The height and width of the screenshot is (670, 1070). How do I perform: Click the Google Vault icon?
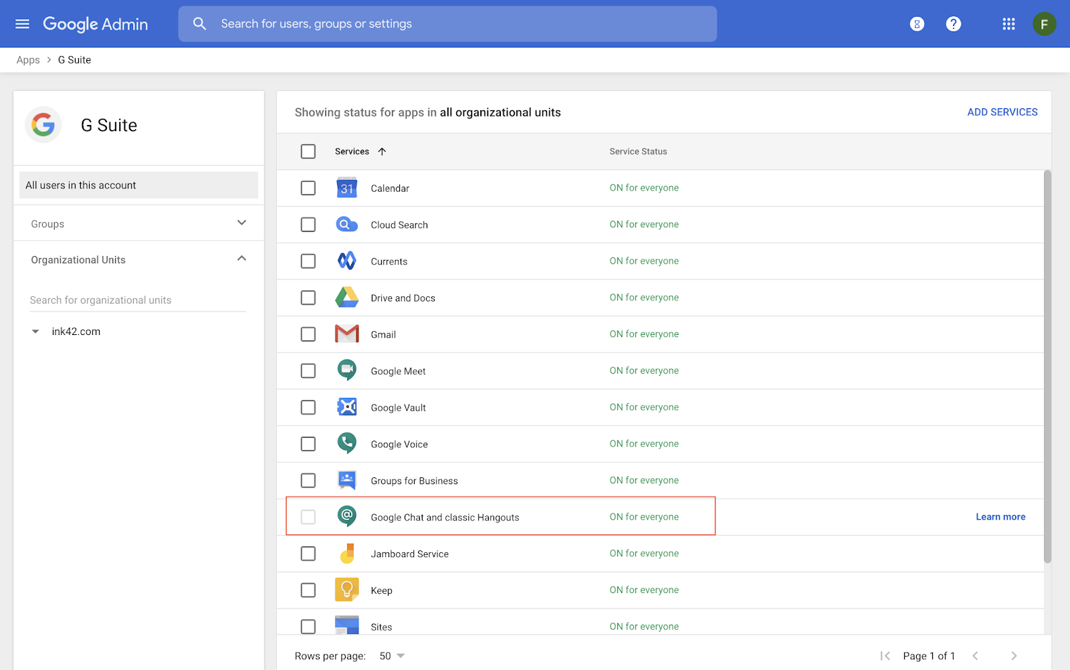(x=346, y=407)
